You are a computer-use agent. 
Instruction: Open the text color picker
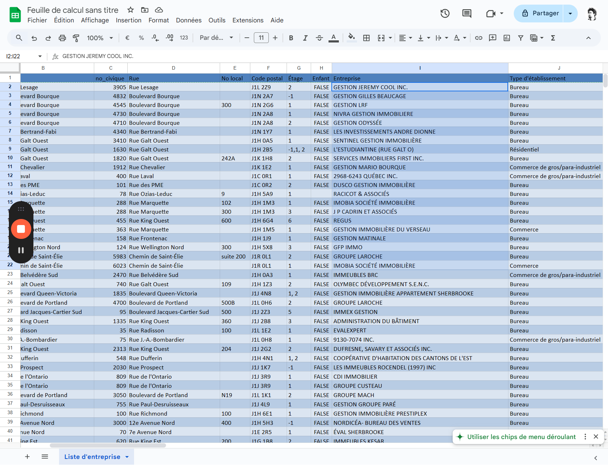[334, 38]
